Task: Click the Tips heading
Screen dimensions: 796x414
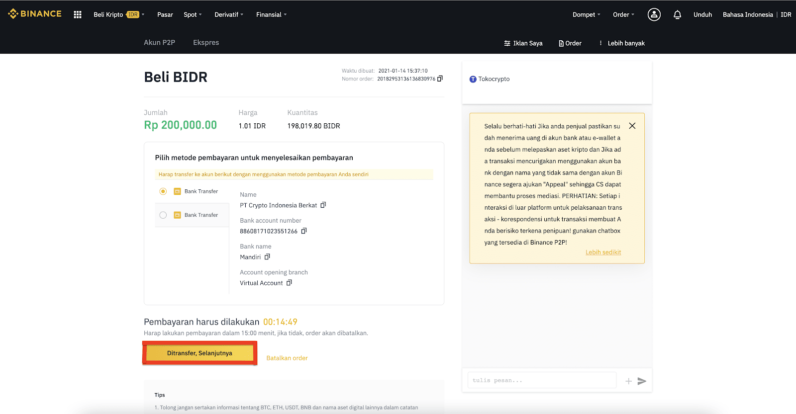Action: (x=160, y=395)
